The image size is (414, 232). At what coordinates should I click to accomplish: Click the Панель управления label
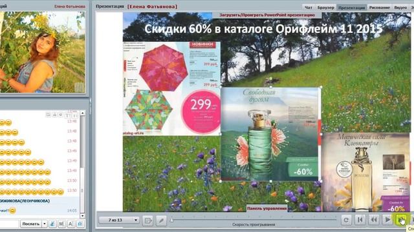tap(267, 208)
